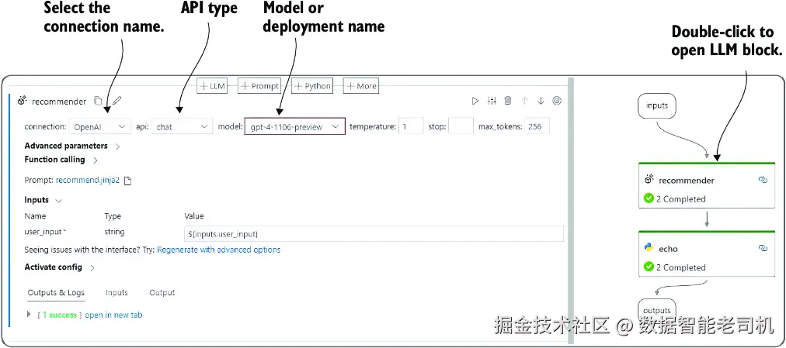Screen dimensions: 786x348
Task: Click the '1 success' status text
Action: (x=60, y=315)
